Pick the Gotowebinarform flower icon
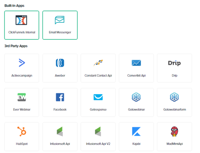The height and width of the screenshot is (153, 200). click(x=174, y=97)
